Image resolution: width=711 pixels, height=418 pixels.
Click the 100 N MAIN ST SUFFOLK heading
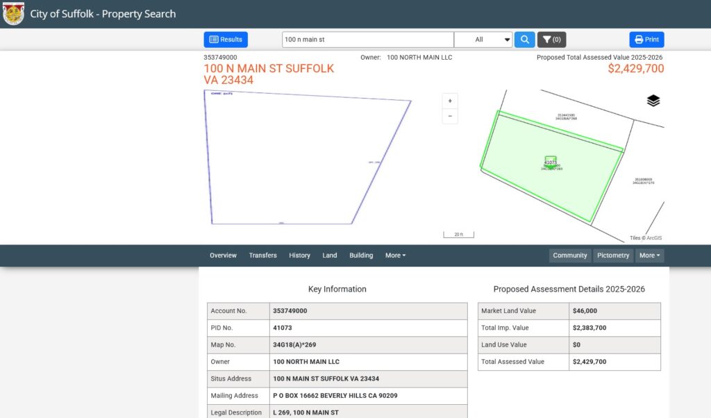pos(269,74)
